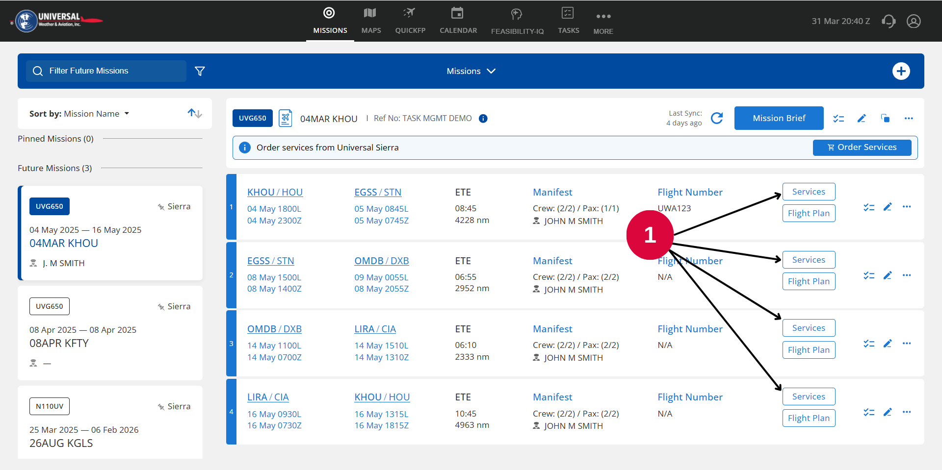
Task: Go to the Calendar tab
Action: coord(458,21)
